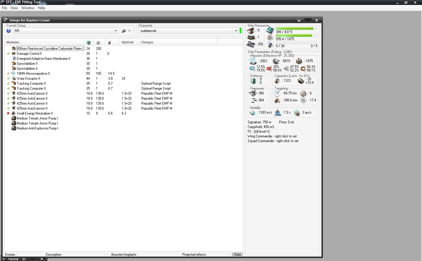
Task: Toggle the upper Tracking Computer II checkmark
Action: click(x=8, y=83)
